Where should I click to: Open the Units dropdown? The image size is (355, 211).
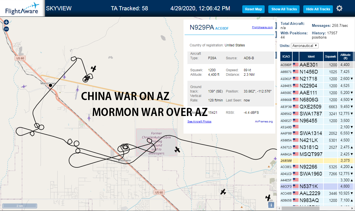click(305, 46)
